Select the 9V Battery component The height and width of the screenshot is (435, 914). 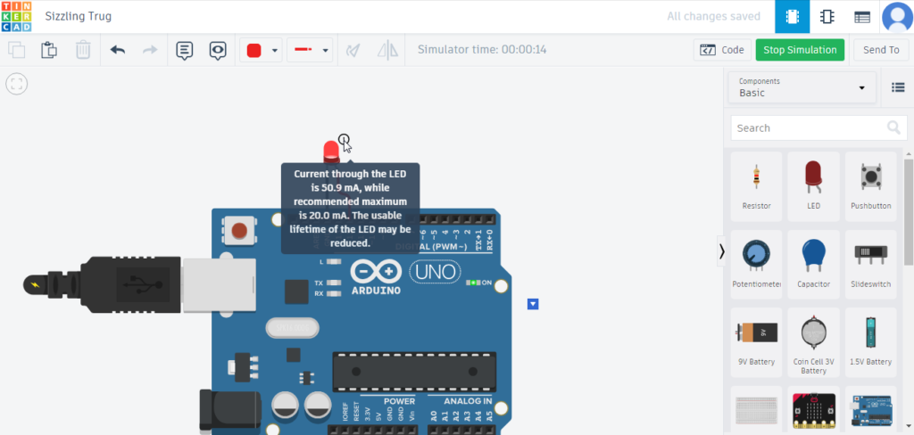tap(756, 342)
